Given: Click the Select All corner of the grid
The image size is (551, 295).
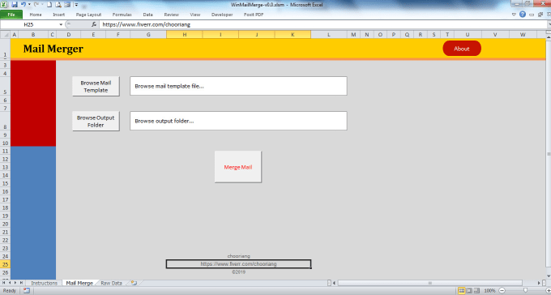Looking at the screenshot, I should point(6,35).
